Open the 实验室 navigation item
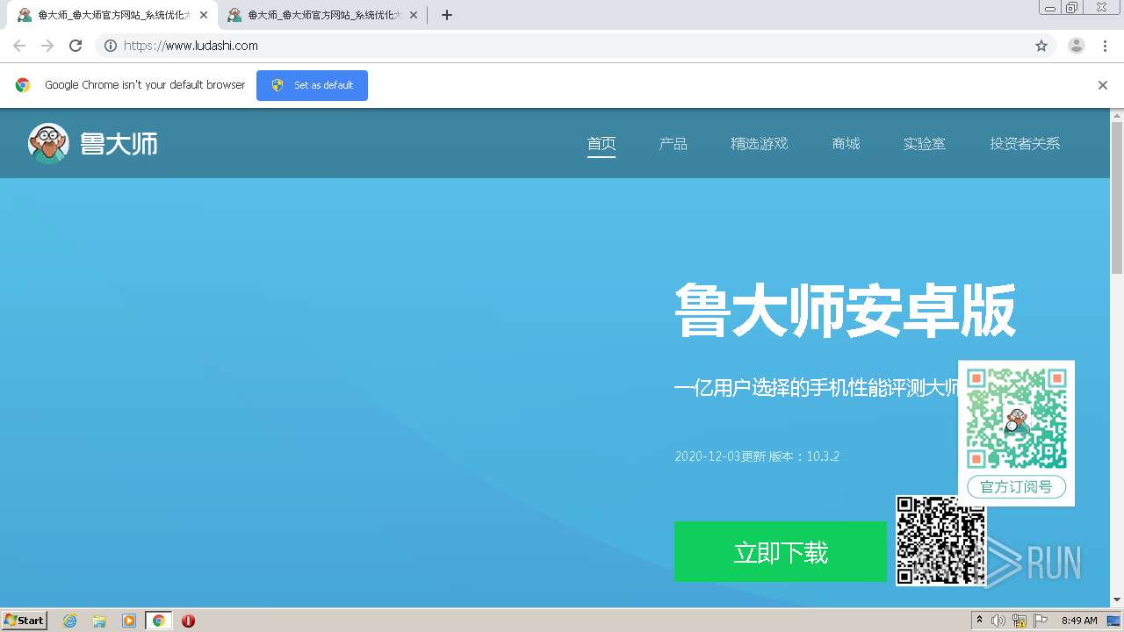The height and width of the screenshot is (632, 1124). (925, 144)
